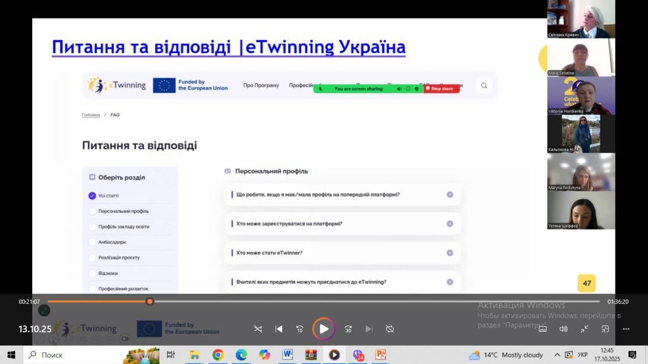Screen dimensions: 648x364
Task: Toggle repeat mode in the player
Action: [390, 329]
